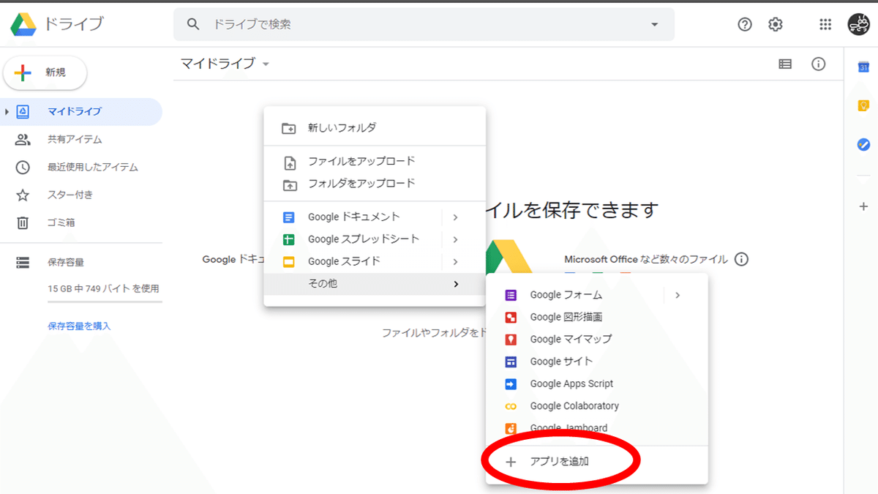Image resolution: width=878 pixels, height=494 pixels.
Task: Expand the マイドライブ tree arrow in sidebar
Action: (7, 111)
